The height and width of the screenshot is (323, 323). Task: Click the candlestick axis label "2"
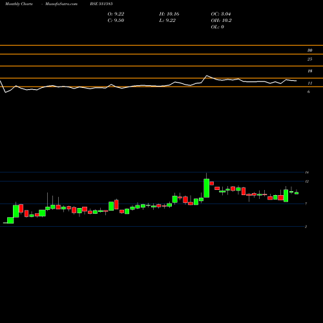pos(306,227)
